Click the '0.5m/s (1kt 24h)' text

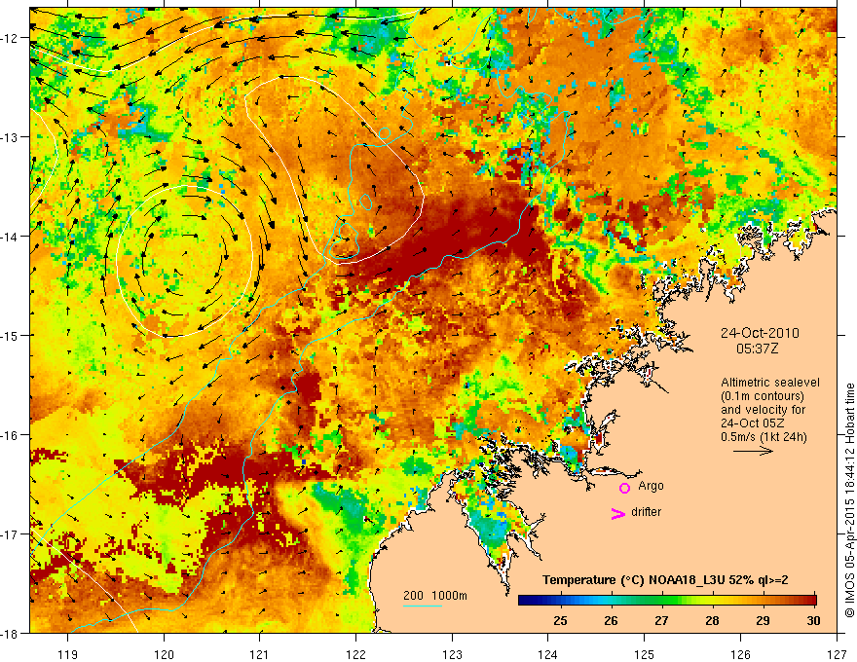[764, 437]
